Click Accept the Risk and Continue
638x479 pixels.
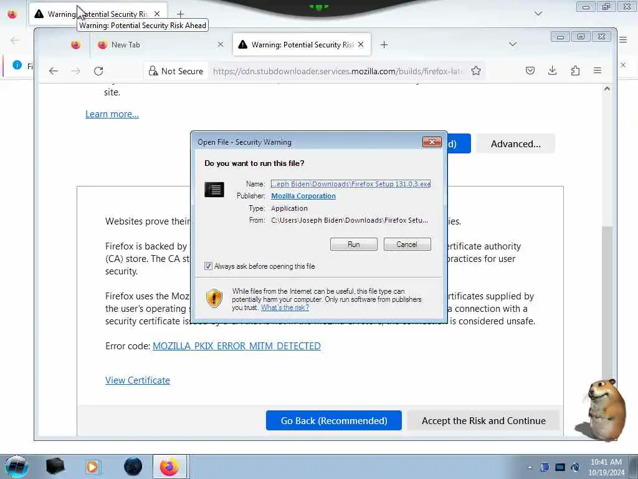tap(483, 420)
